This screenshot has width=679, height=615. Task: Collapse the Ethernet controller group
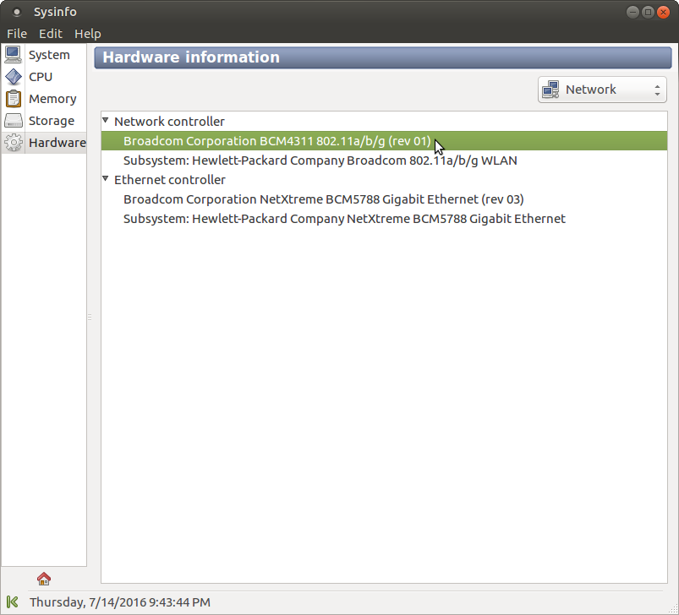pos(105,178)
